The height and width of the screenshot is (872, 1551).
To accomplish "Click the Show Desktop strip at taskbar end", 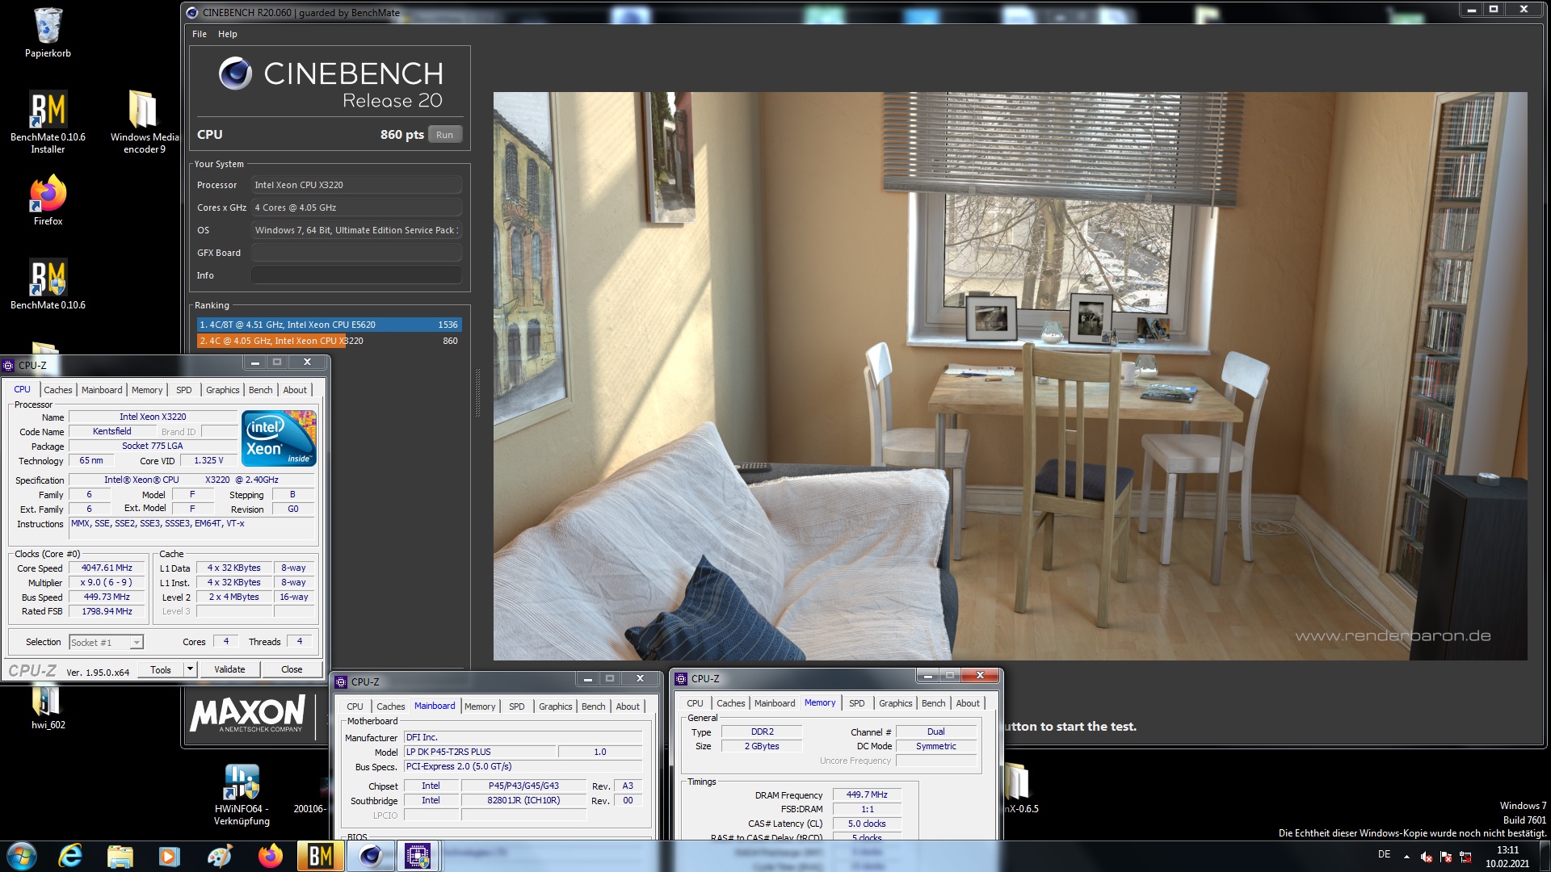I will [1545, 856].
